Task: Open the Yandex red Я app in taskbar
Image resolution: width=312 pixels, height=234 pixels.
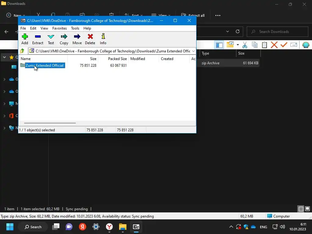Action: click(82, 227)
